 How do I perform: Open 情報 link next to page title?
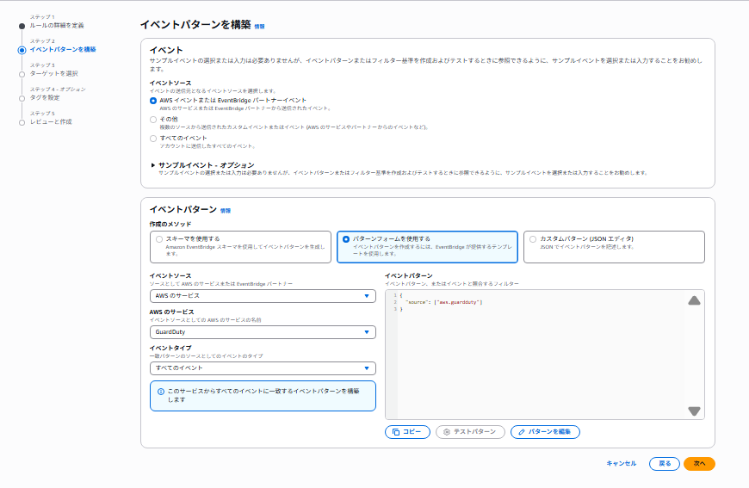pyautogui.click(x=259, y=27)
